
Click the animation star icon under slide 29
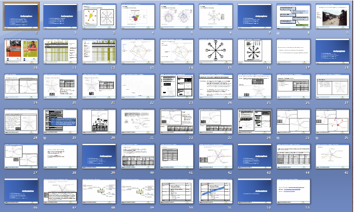click(45, 138)
